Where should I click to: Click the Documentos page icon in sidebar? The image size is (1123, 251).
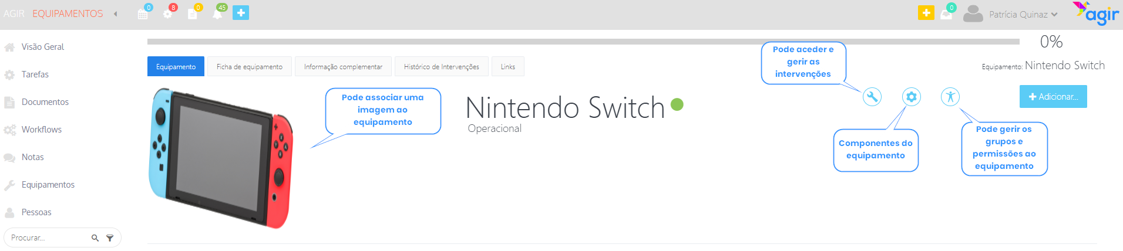9,102
